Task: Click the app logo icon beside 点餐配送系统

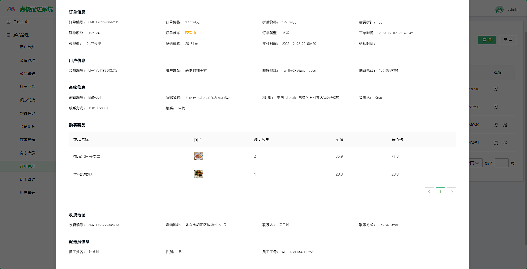Action: tap(11, 9)
